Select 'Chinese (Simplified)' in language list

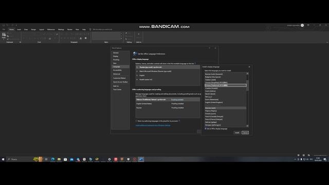pos(225,83)
